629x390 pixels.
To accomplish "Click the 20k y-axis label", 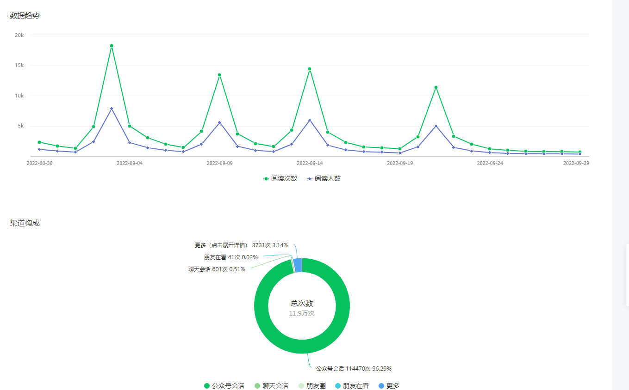I will pyautogui.click(x=19, y=35).
